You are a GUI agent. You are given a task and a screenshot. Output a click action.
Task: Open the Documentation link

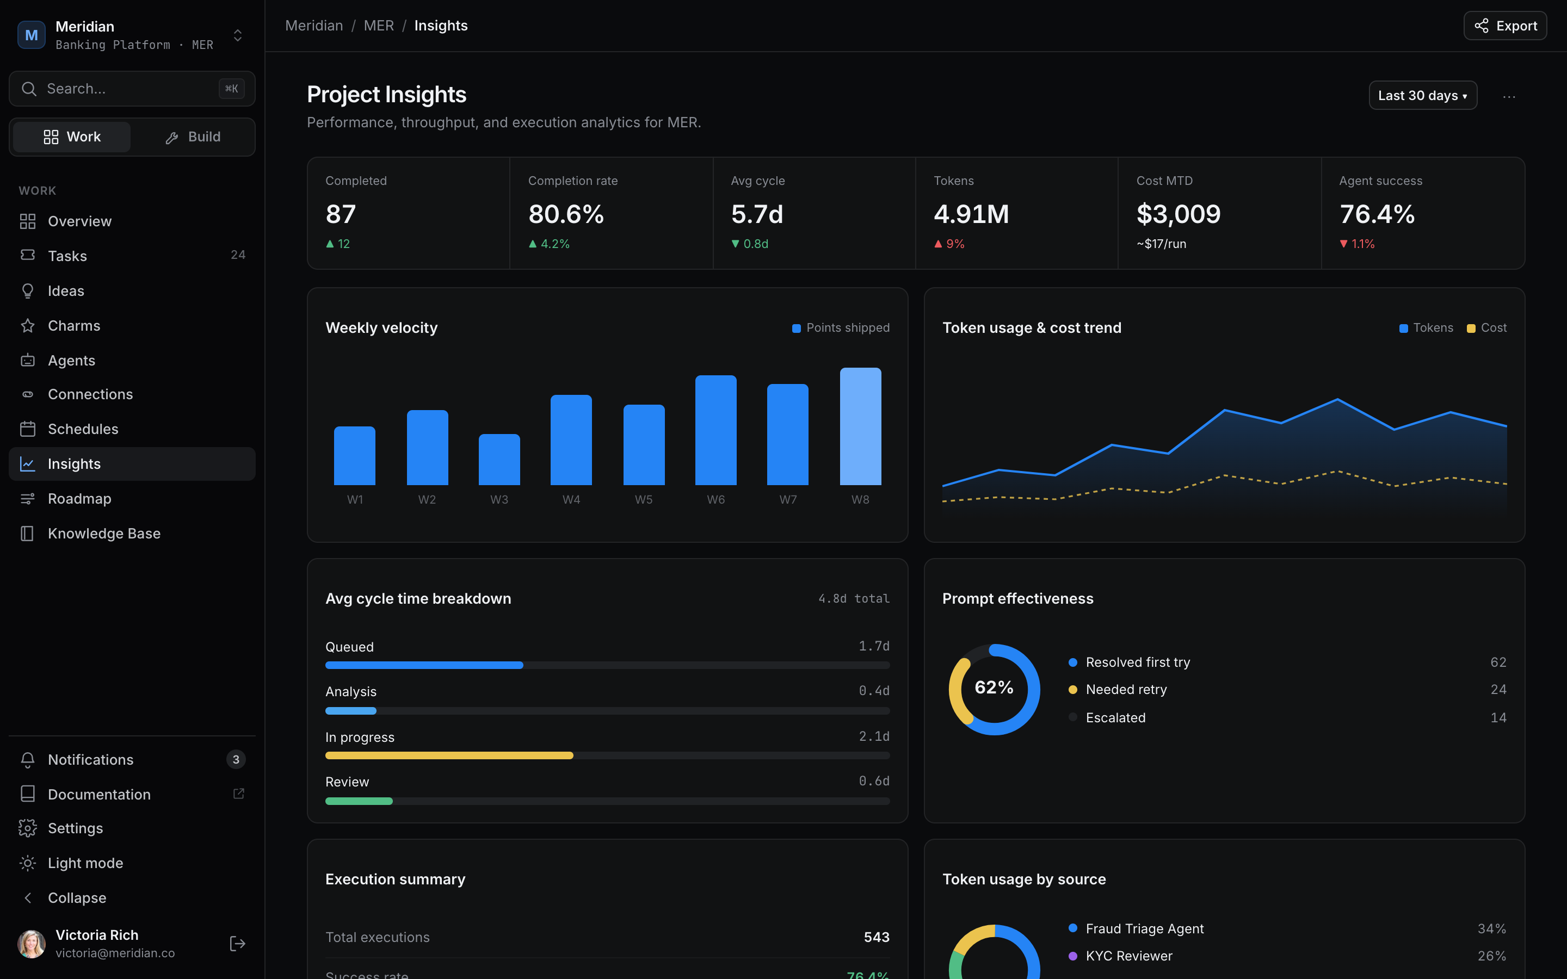tap(132, 794)
